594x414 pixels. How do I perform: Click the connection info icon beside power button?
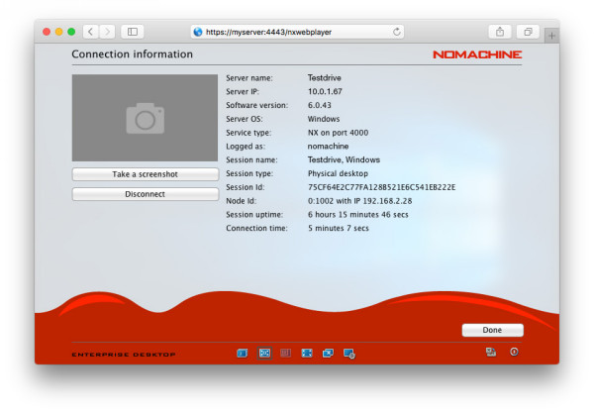click(x=491, y=353)
